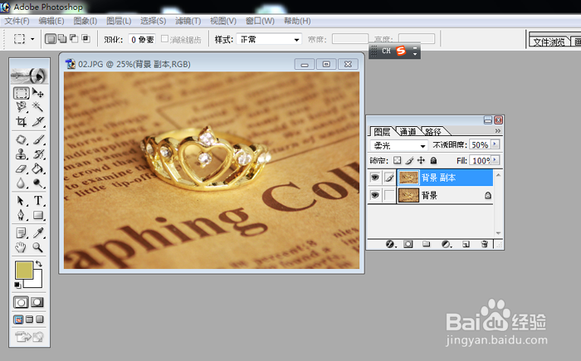Select the Move tool
This screenshot has width=581, height=361.
pyautogui.click(x=38, y=93)
